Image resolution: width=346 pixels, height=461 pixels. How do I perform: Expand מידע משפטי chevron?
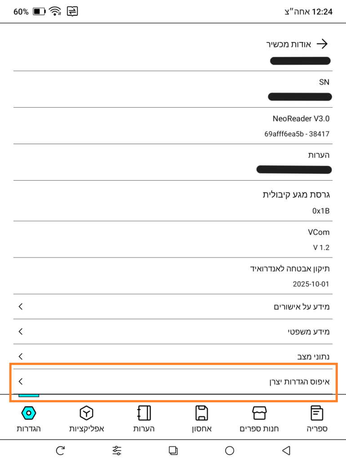21,332
